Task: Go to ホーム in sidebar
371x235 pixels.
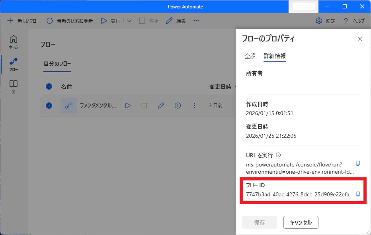Action: [14, 42]
